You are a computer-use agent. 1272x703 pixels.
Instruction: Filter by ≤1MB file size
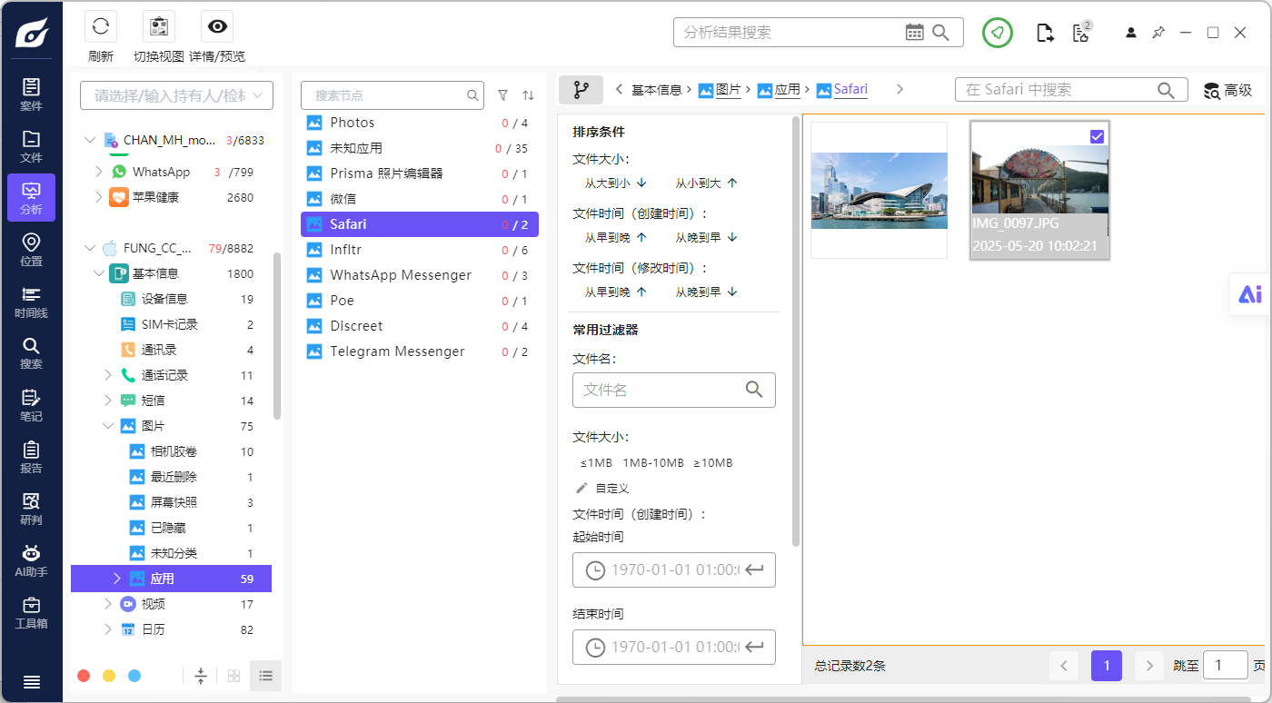596,463
